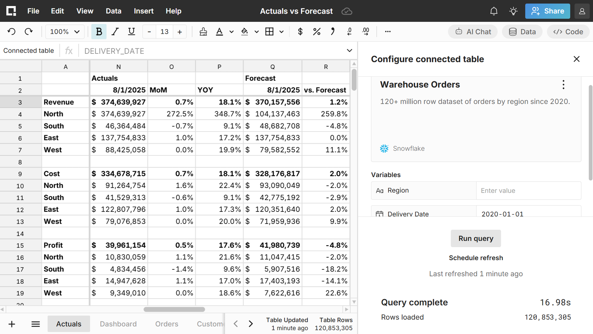This screenshot has height=334, width=593.
Task: Apply comma thousands separator format
Action: (333, 32)
